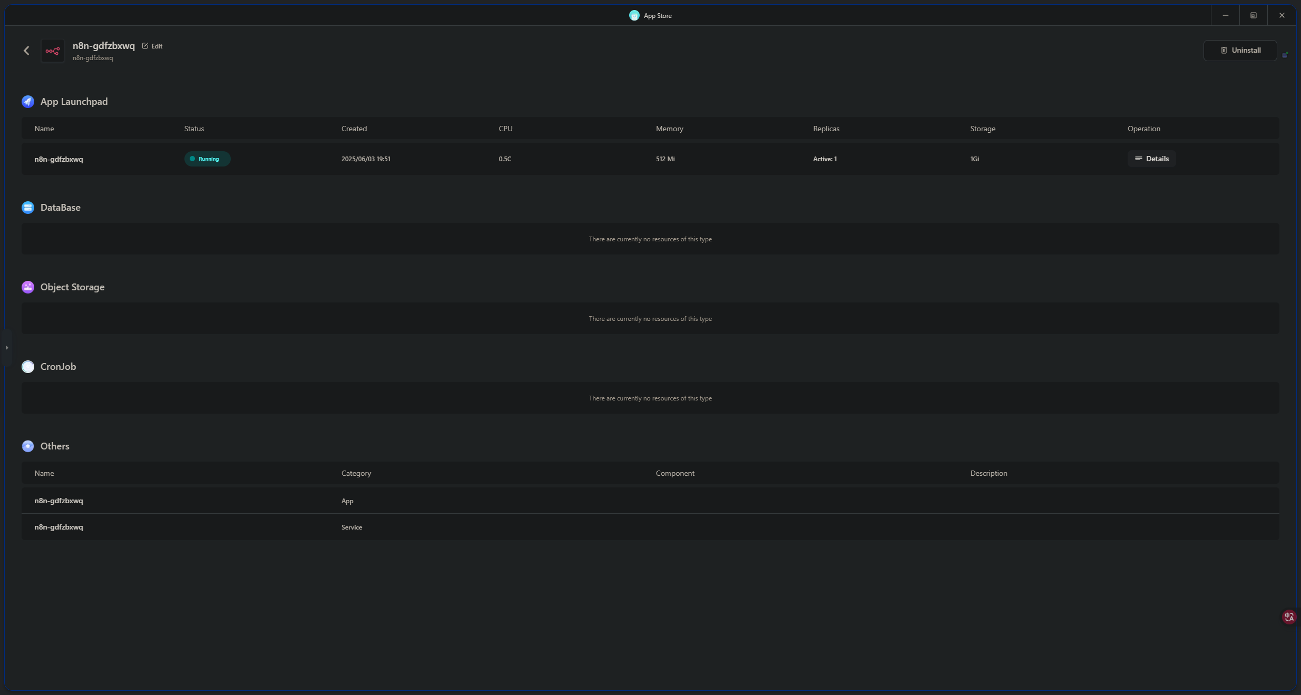The image size is (1301, 695).
Task: Click the empty-resources message under CronJob
Action: 650,398
